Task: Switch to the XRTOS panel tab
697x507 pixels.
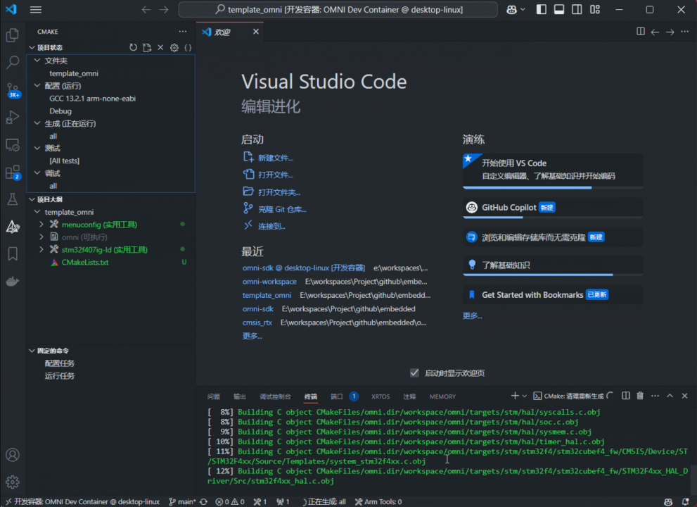Action: (381, 396)
